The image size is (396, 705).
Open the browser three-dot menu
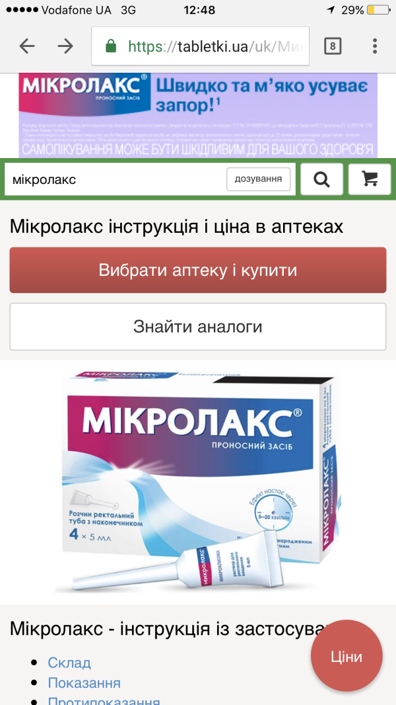pyautogui.click(x=375, y=46)
